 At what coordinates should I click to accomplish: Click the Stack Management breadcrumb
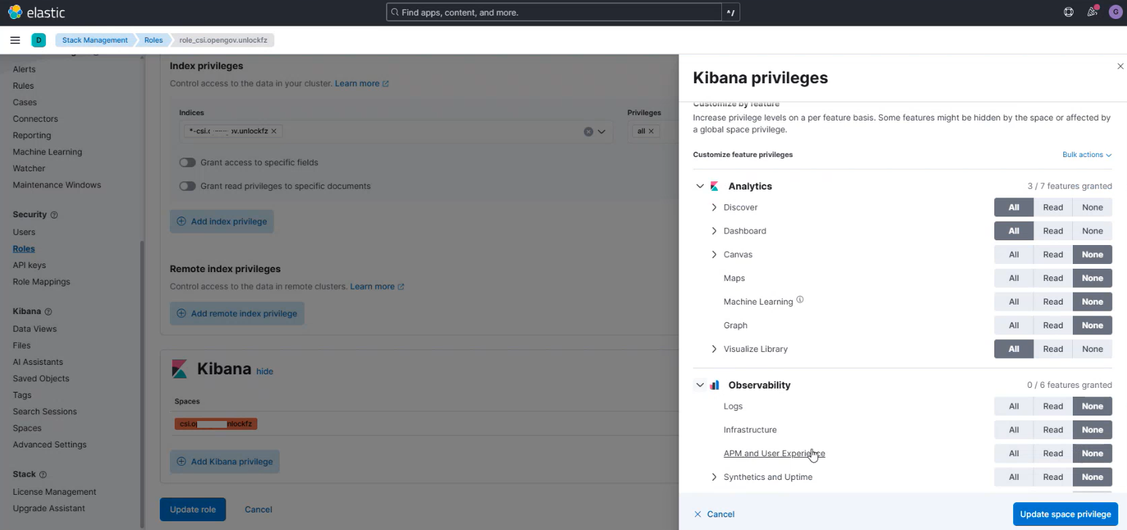(95, 40)
